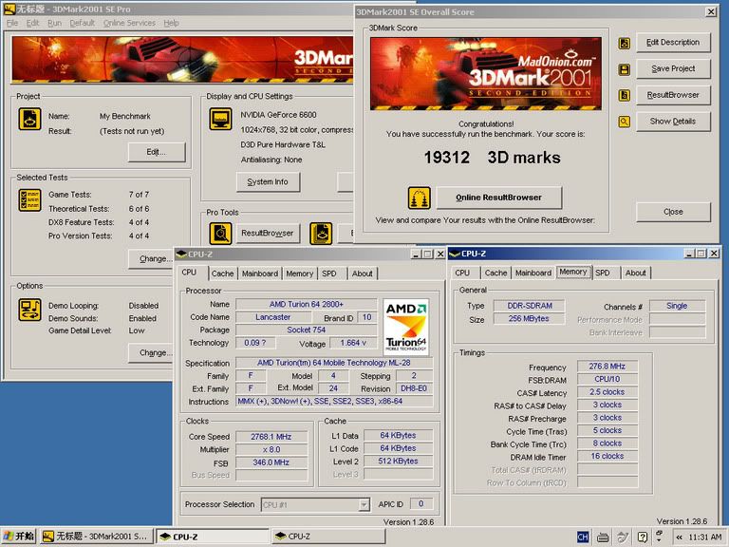Click Change button under Options
The height and width of the screenshot is (547, 729).
(x=151, y=352)
